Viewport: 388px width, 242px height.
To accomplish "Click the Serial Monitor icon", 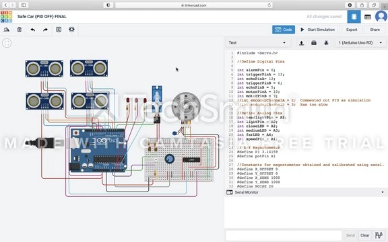I will click(230, 192).
